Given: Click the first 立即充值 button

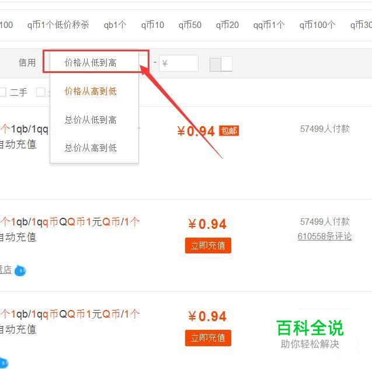Looking at the screenshot, I should click(x=208, y=245).
